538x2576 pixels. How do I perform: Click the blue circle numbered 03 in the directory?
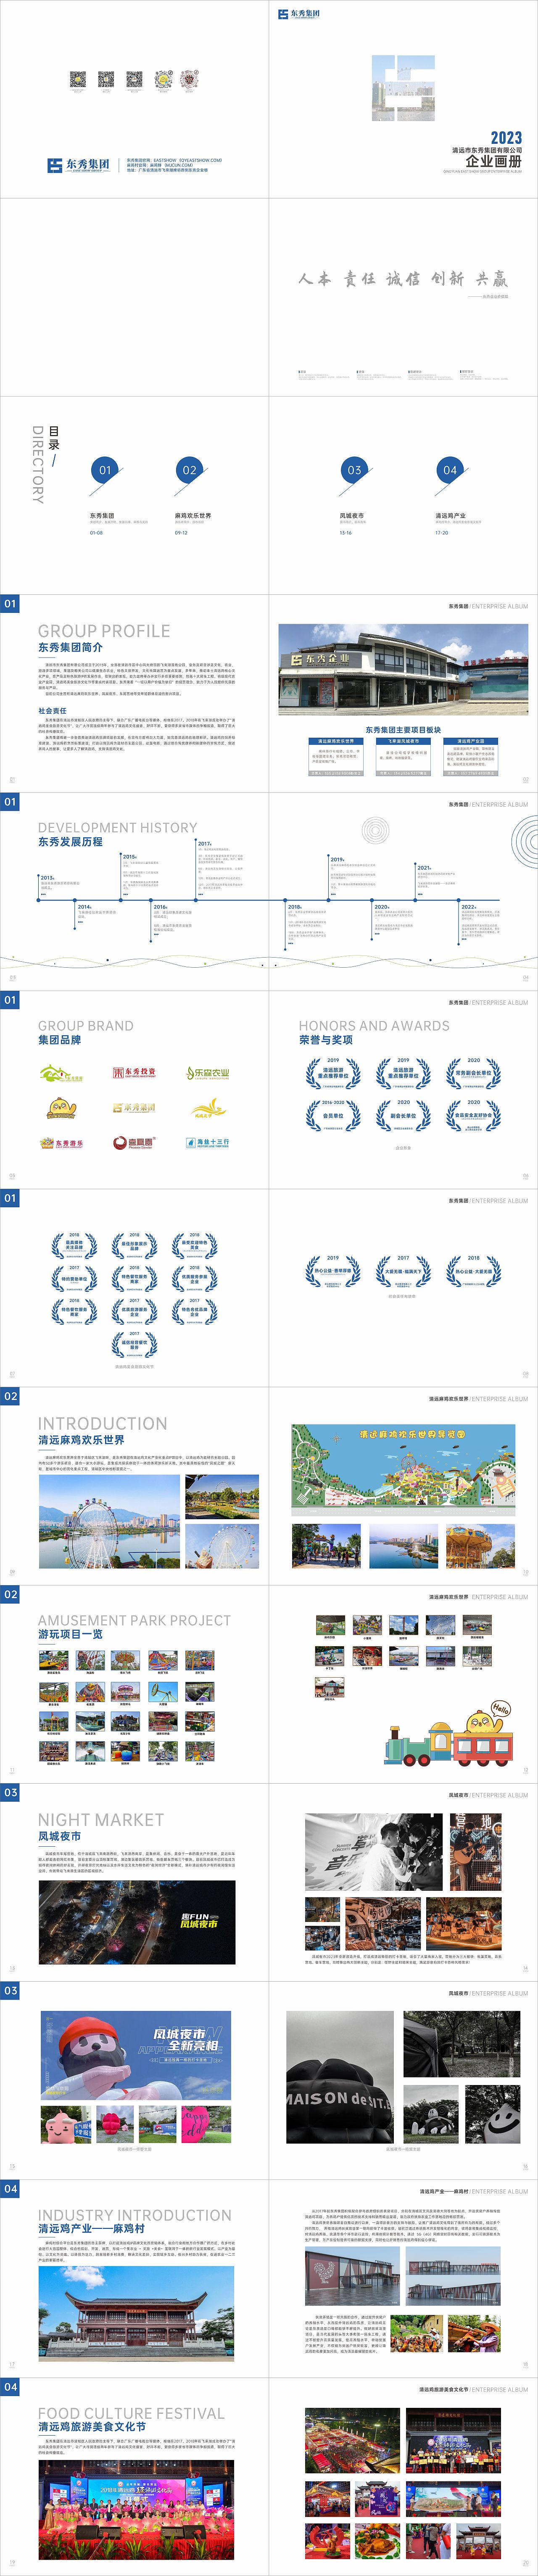point(354,470)
